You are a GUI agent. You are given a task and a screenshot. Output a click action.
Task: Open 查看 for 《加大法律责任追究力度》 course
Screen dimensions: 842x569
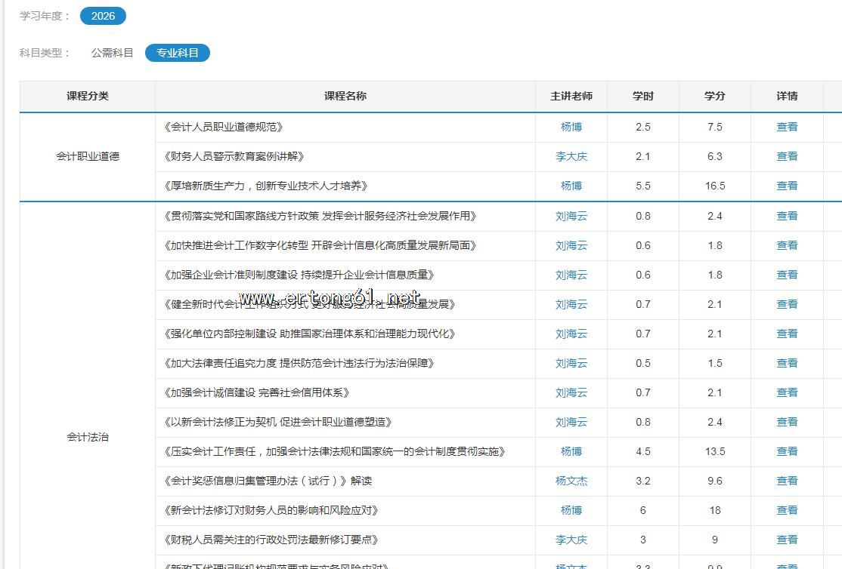point(787,363)
